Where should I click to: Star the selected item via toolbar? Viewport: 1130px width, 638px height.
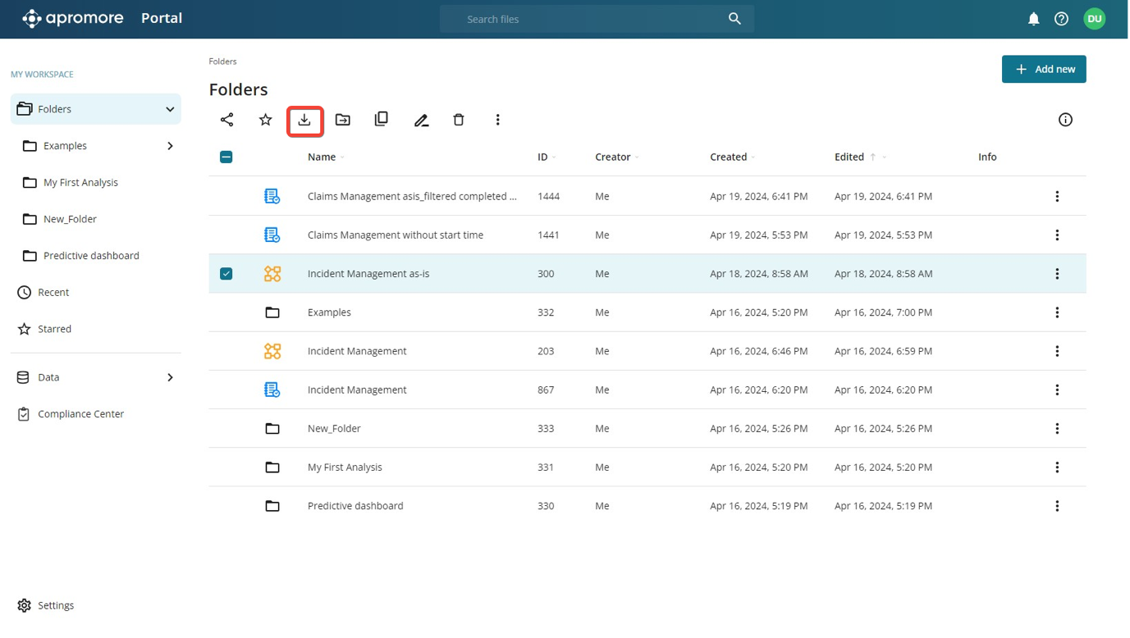point(265,120)
